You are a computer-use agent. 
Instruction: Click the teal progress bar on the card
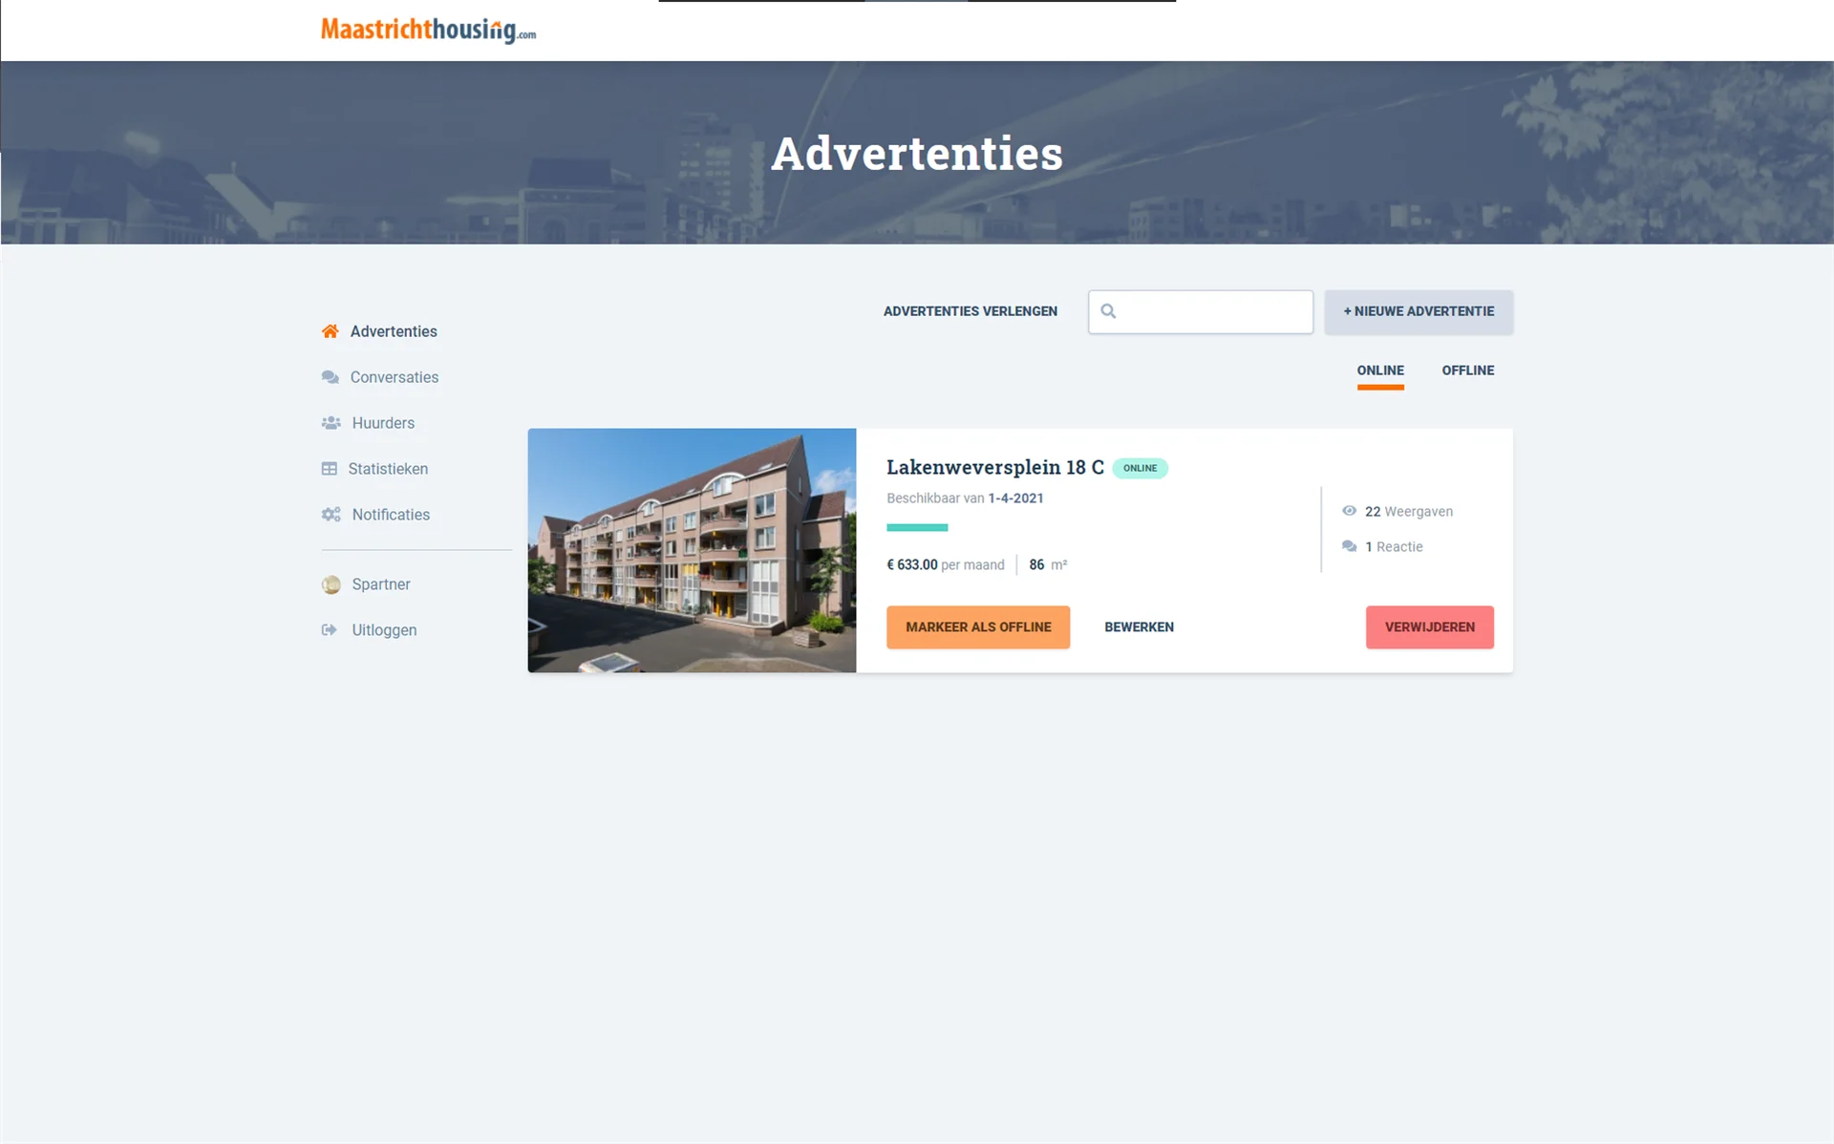pyautogui.click(x=917, y=527)
